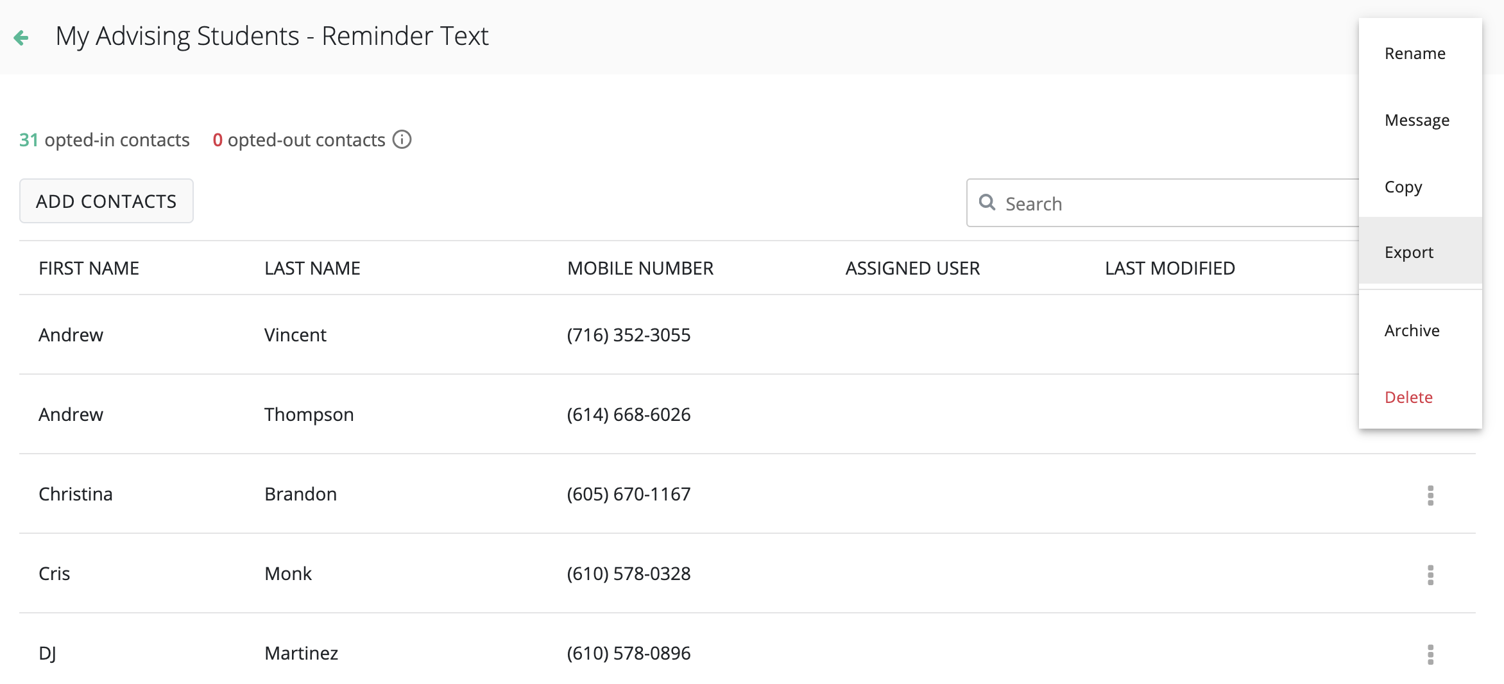
Task: Click the ASSIGNED USER column header
Action: pyautogui.click(x=912, y=268)
